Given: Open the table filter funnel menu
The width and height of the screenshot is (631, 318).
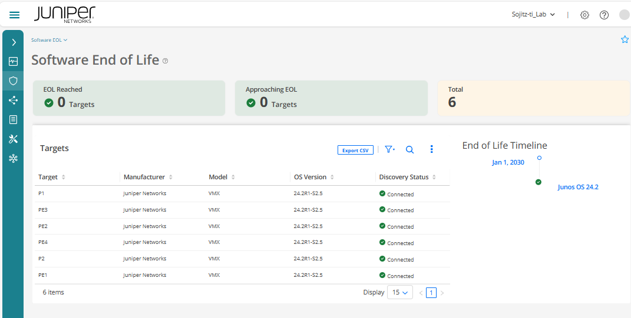Looking at the screenshot, I should 389,149.
